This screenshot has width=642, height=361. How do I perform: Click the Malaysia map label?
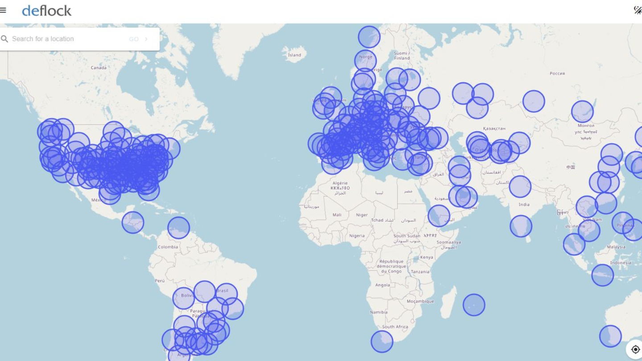[616, 246]
